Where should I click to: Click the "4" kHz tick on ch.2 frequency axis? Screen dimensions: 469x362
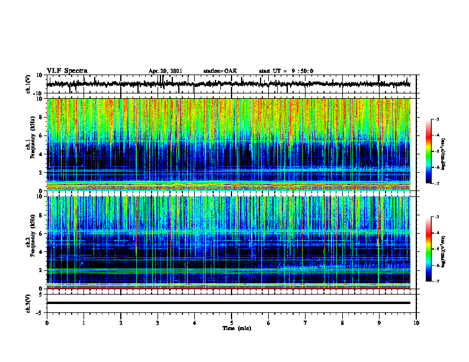pos(41,252)
